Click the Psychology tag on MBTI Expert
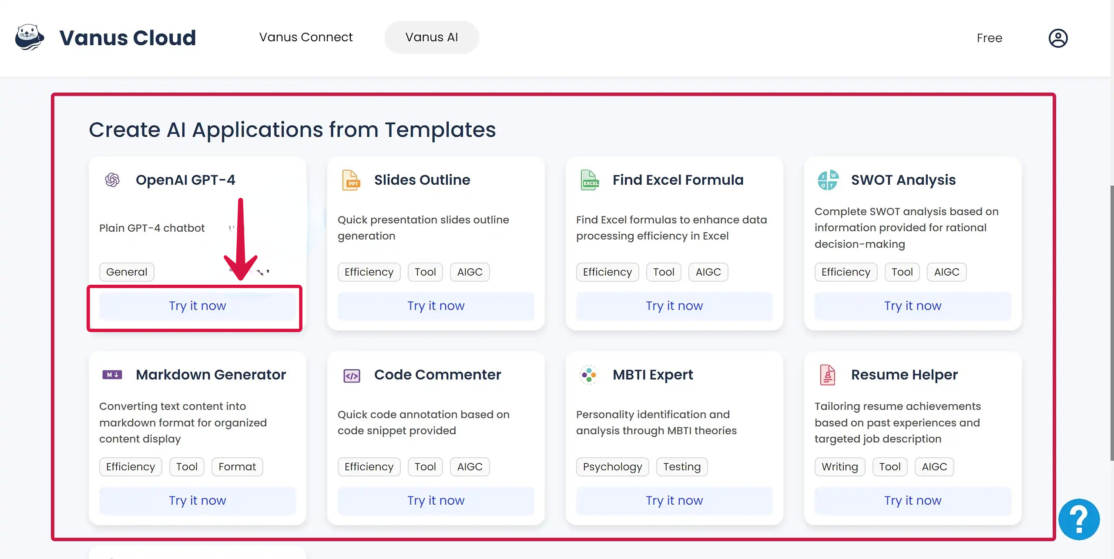The height and width of the screenshot is (559, 1114). click(x=613, y=467)
